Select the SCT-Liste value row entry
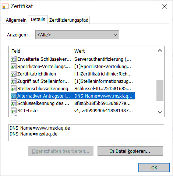This screenshot has height=176, width=173. 103,111
